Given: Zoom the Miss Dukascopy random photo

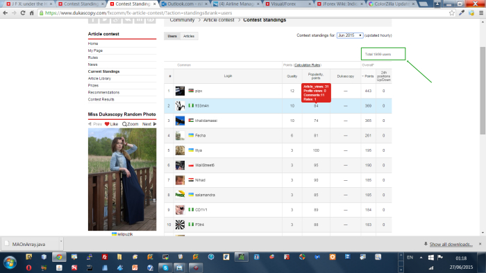Looking at the screenshot, I should (131, 124).
